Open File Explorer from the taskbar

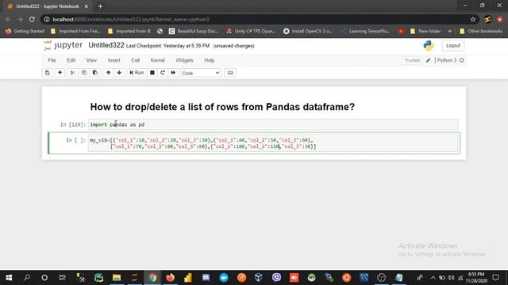coord(117,278)
